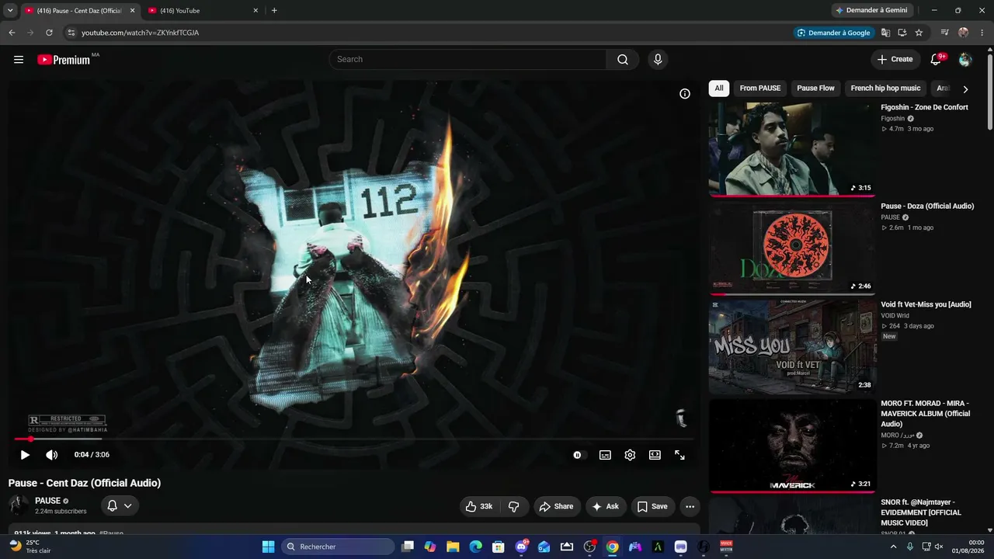Toggle the autoplay switch
The width and height of the screenshot is (994, 559).
pyautogui.click(x=579, y=455)
